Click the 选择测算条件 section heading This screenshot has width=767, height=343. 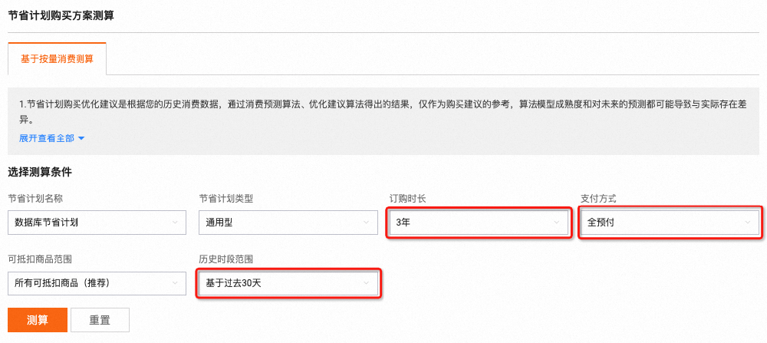pyautogui.click(x=45, y=172)
